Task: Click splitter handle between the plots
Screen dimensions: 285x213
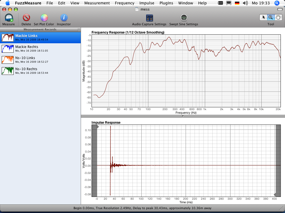Action: (183, 116)
